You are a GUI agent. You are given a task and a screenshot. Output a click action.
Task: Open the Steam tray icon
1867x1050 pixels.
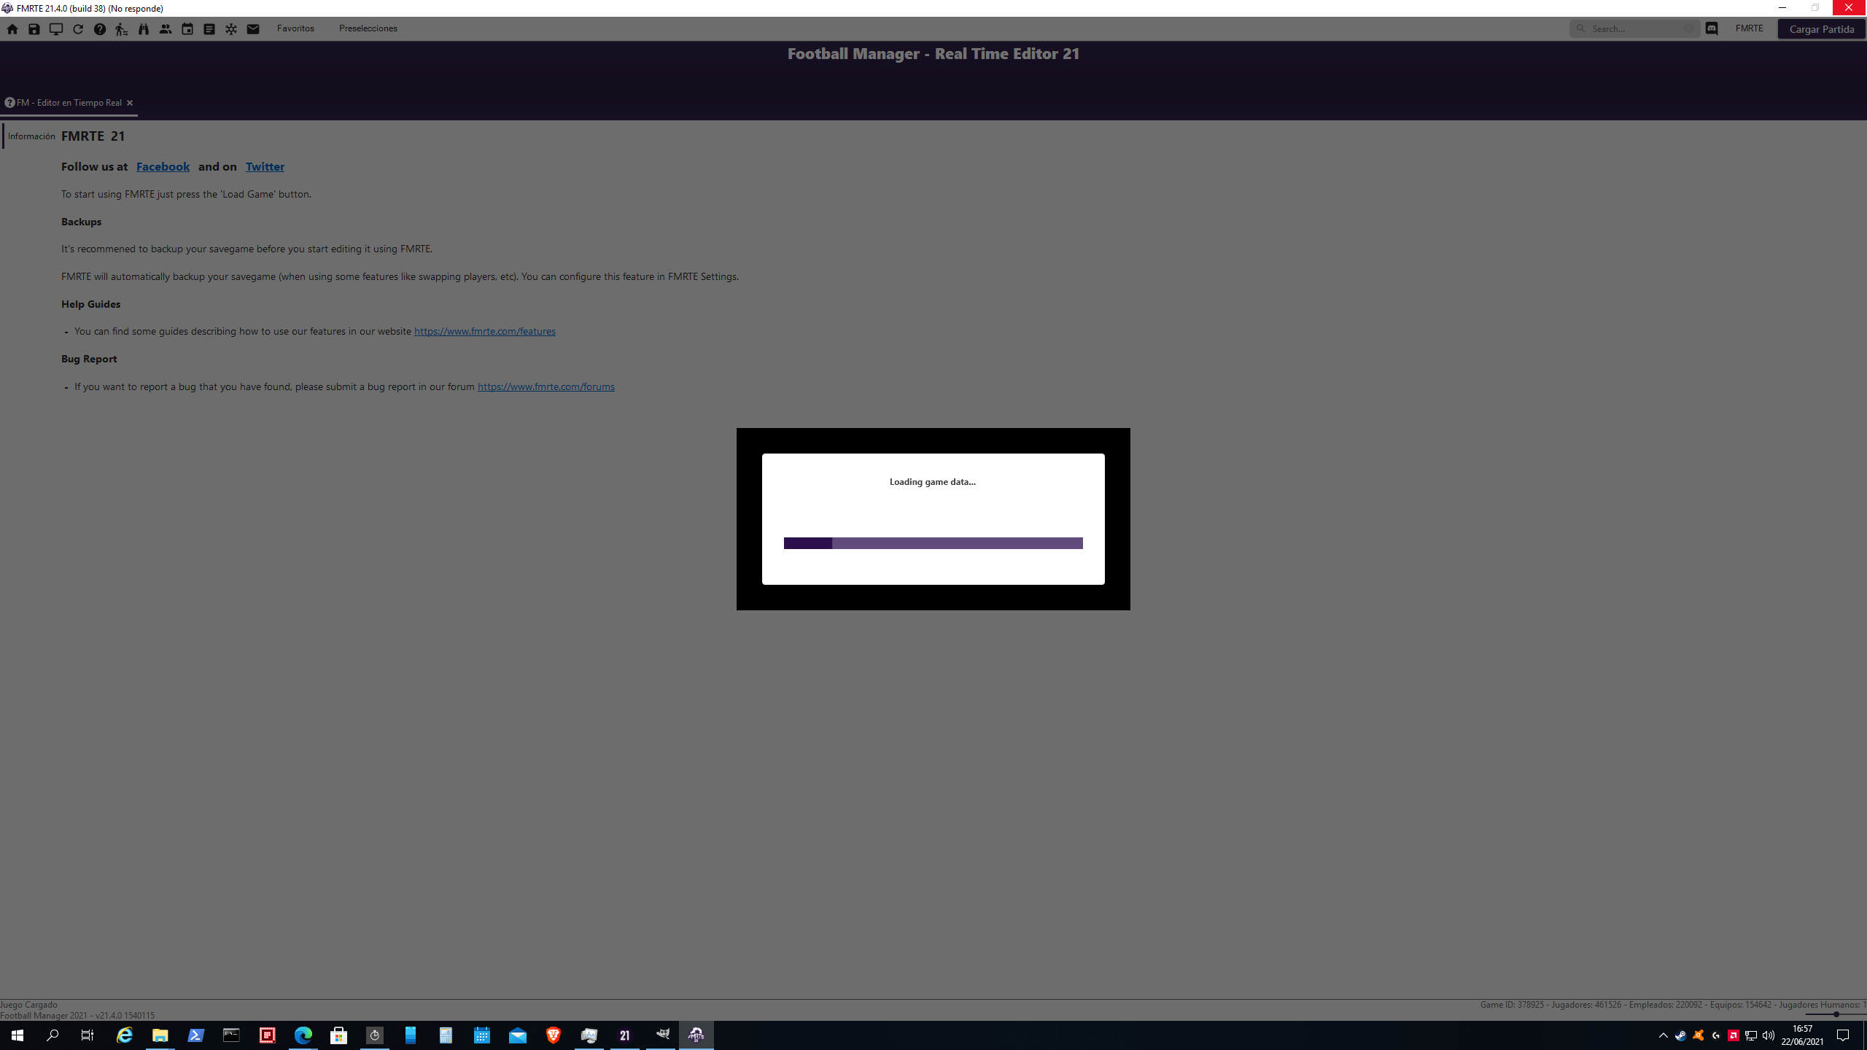pos(1680,1035)
